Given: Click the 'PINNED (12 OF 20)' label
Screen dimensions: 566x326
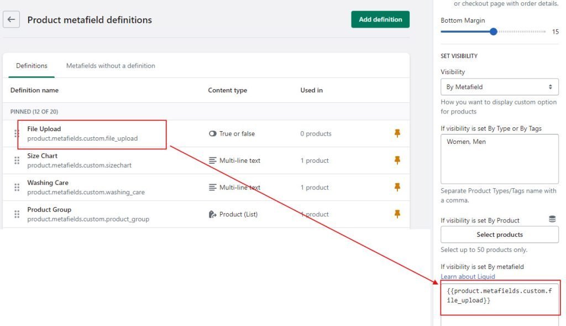Looking at the screenshot, I should (34, 112).
